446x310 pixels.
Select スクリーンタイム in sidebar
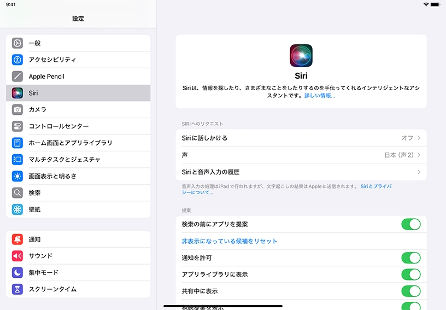52,289
